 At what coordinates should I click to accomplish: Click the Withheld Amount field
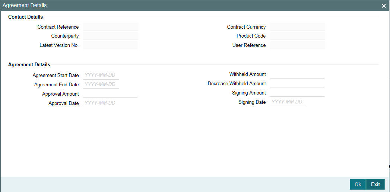pyautogui.click(x=297, y=74)
